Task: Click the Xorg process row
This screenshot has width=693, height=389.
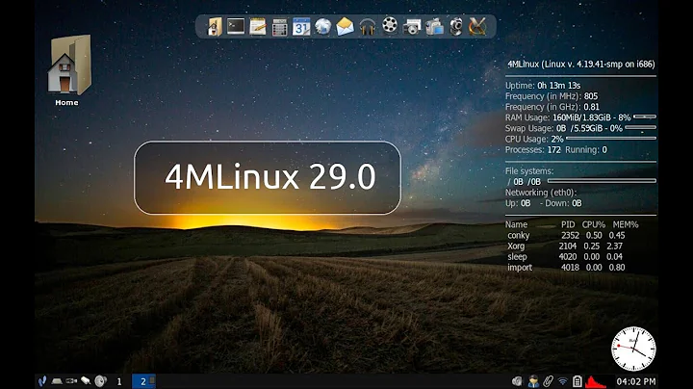Action: pyautogui.click(x=565, y=246)
